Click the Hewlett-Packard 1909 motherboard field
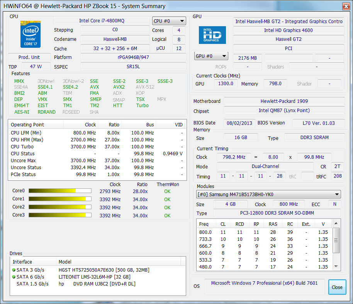353x304 pixels. point(284,101)
